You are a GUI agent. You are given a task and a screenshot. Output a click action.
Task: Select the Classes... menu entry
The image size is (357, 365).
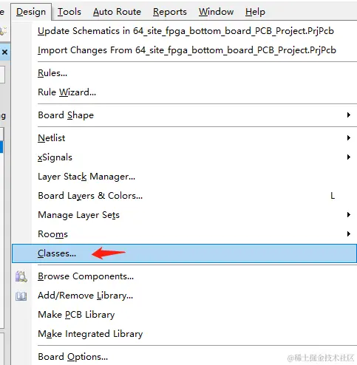pos(185,253)
